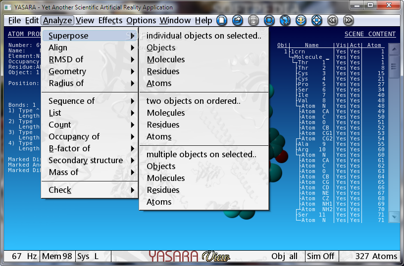Click the scene content scrollbar down arrow

click(x=394, y=217)
